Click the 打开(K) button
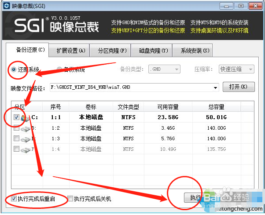 tap(239, 87)
